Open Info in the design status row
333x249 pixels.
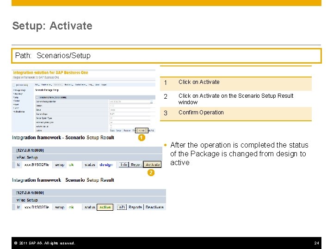124,165
